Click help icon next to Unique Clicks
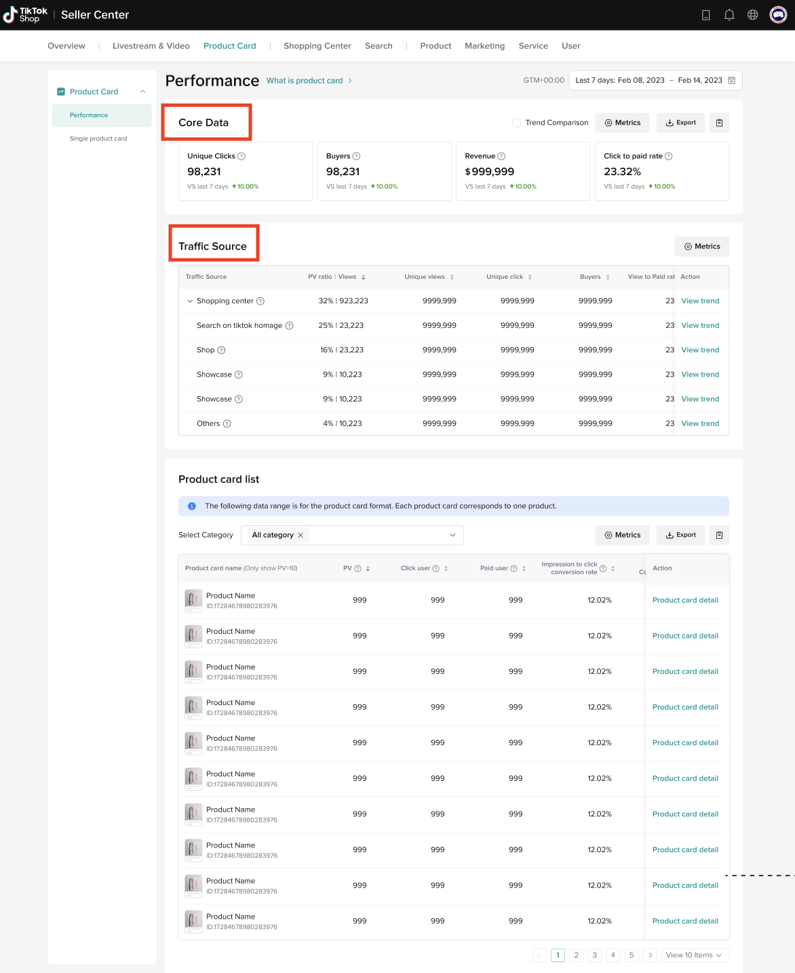This screenshot has height=973, width=795. coord(241,156)
